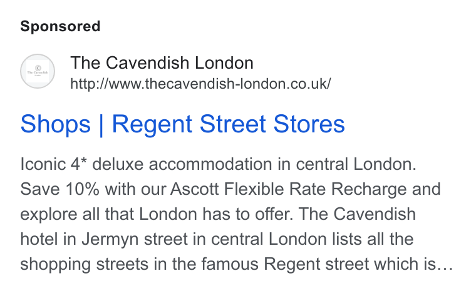Click The Cavendish London circular logo
The width and height of the screenshot is (476, 291).
[x=38, y=71]
